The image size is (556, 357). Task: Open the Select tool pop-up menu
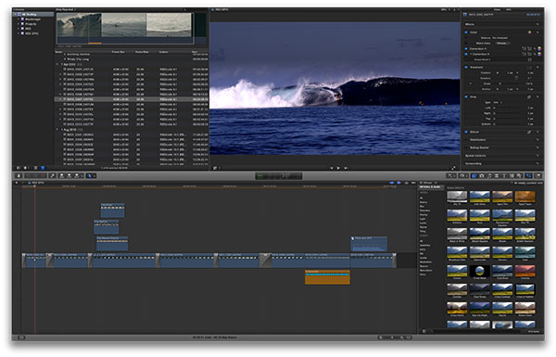pyautogui.click(x=91, y=175)
